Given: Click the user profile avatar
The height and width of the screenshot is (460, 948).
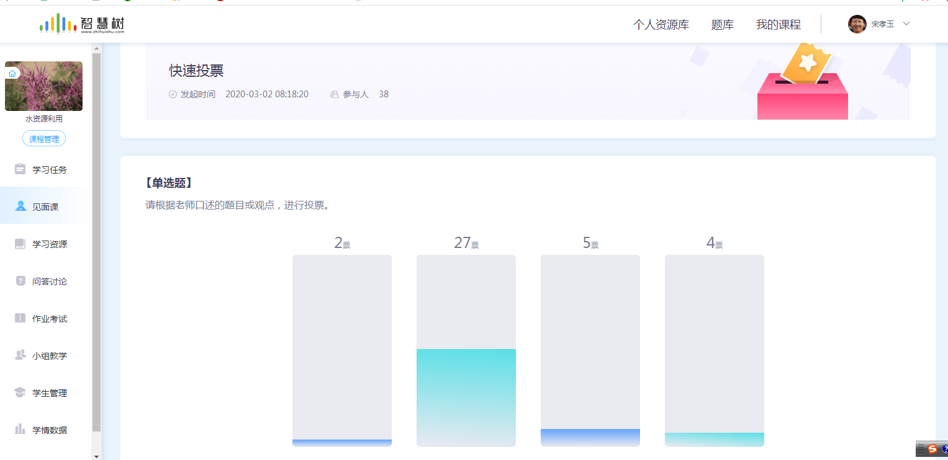Looking at the screenshot, I should click(857, 24).
